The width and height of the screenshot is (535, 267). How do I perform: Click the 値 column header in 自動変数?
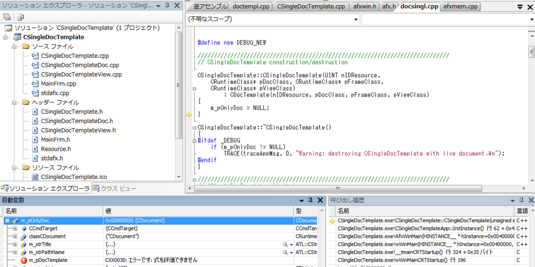coord(198,211)
